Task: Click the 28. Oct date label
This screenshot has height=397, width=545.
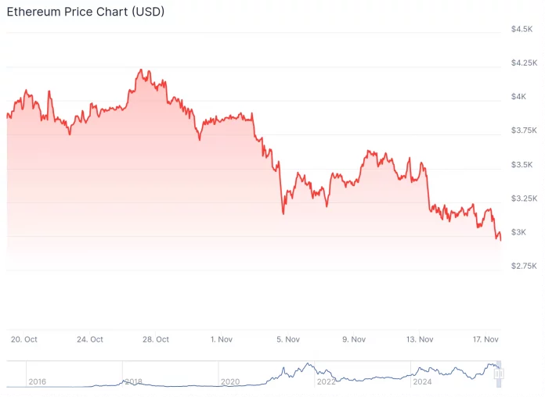Action: click(x=156, y=339)
